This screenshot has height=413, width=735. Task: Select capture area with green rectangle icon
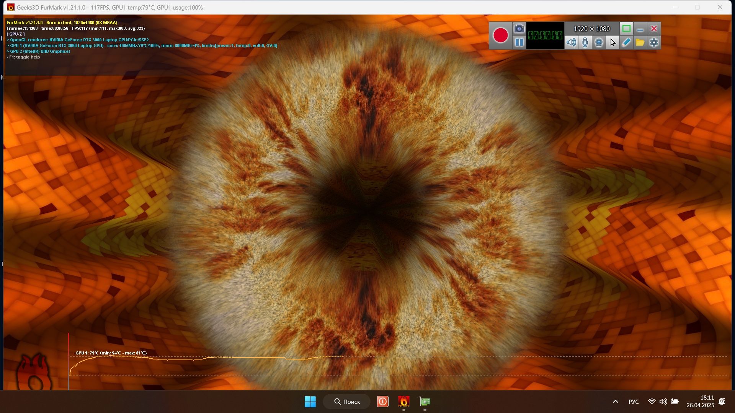[x=626, y=29]
